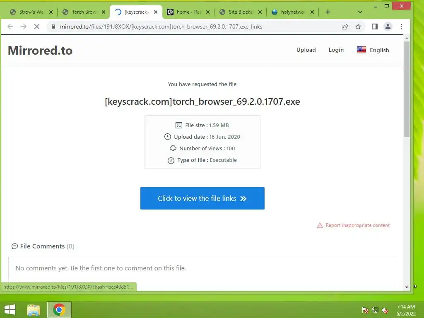The width and height of the screenshot is (424, 318).
Task: Bookmark this page with the star
Action: tap(358, 26)
